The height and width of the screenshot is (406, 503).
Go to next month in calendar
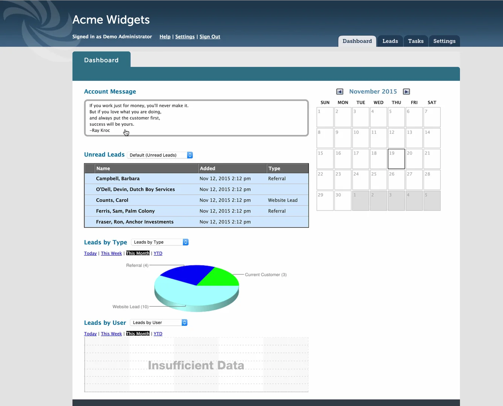406,92
